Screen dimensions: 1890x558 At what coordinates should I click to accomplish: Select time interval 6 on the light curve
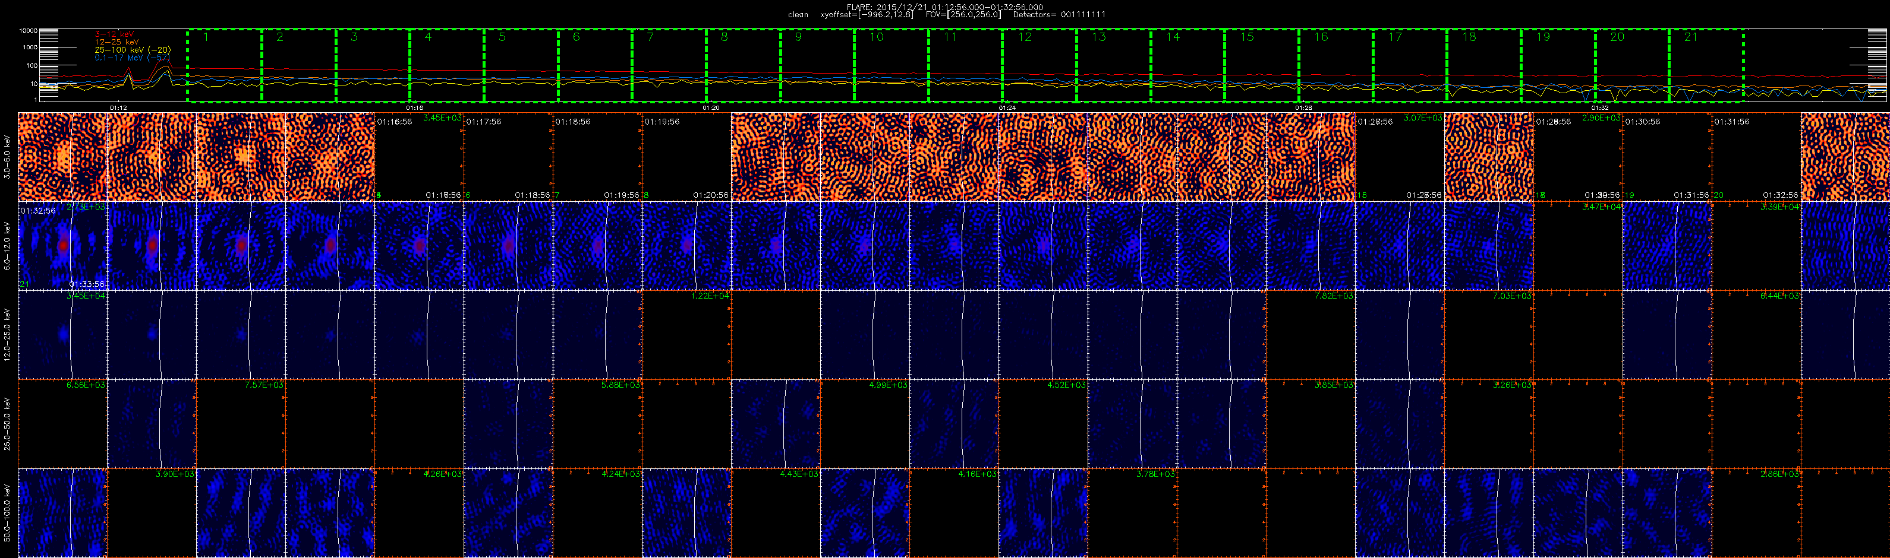click(x=595, y=66)
